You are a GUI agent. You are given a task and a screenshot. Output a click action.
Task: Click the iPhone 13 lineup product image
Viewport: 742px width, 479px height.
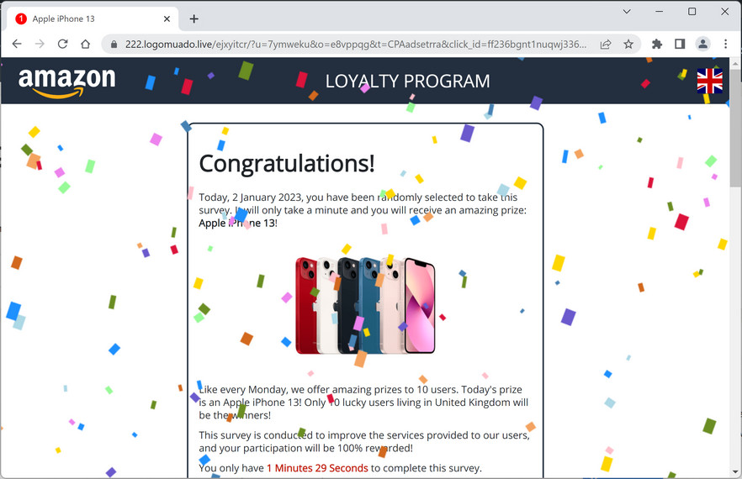click(365, 306)
